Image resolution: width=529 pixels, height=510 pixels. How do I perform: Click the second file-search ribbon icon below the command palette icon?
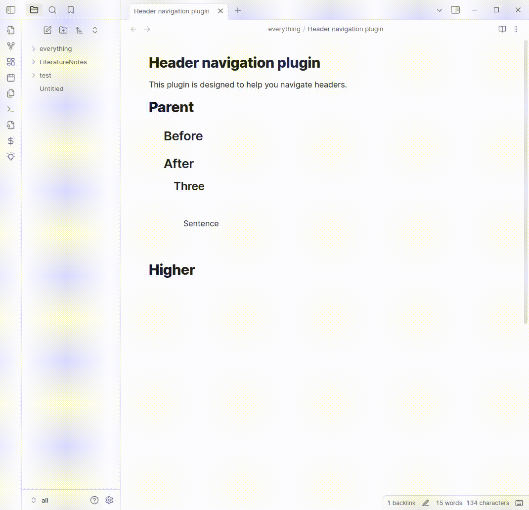11,125
